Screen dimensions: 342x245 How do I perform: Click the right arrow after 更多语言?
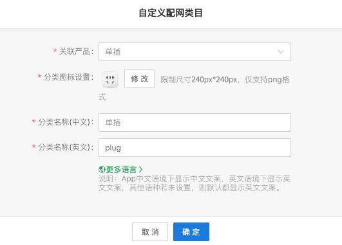[140, 169]
